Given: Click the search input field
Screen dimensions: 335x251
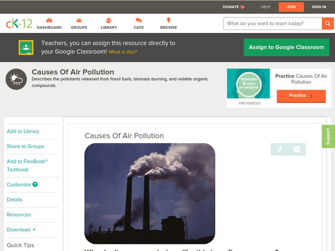Looking at the screenshot, I should 272,23.
